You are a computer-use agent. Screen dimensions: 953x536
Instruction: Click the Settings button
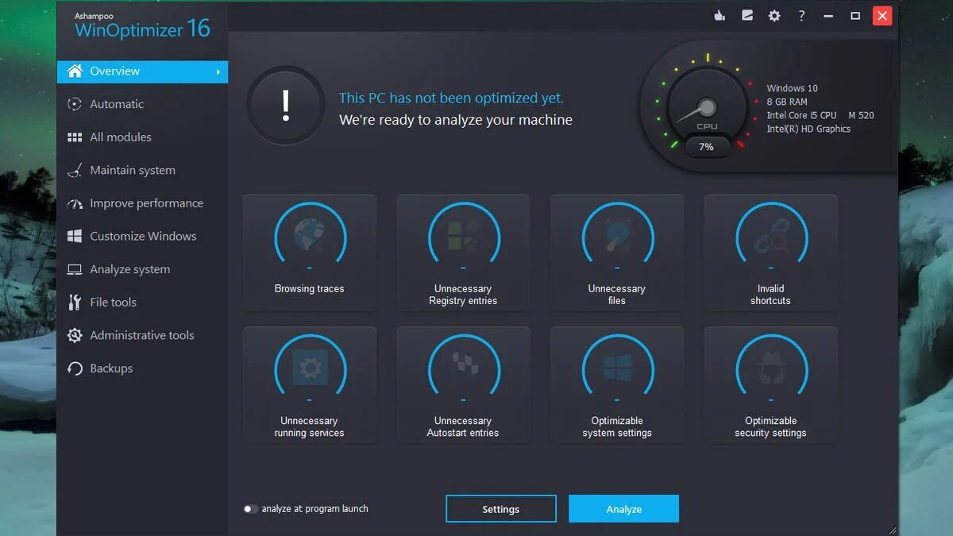tap(501, 509)
